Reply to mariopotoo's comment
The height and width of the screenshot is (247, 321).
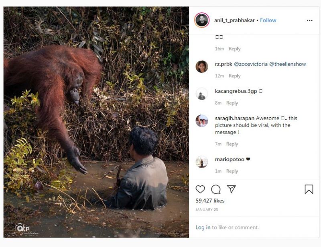[232, 171]
